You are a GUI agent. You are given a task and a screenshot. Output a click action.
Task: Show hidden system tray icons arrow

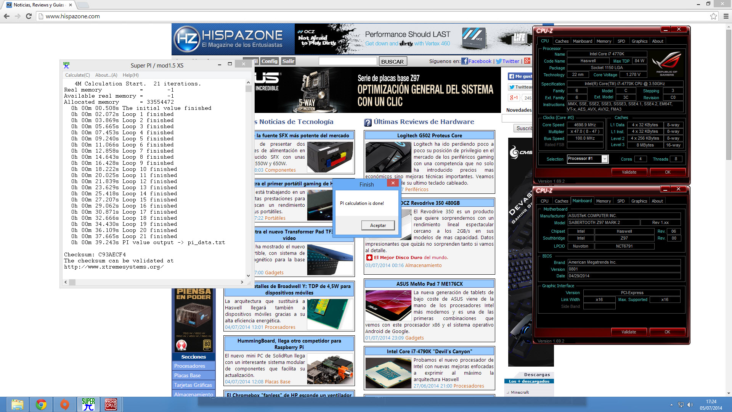point(671,405)
